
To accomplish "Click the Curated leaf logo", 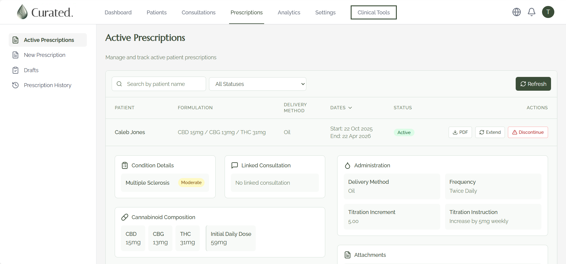I will pos(22,12).
